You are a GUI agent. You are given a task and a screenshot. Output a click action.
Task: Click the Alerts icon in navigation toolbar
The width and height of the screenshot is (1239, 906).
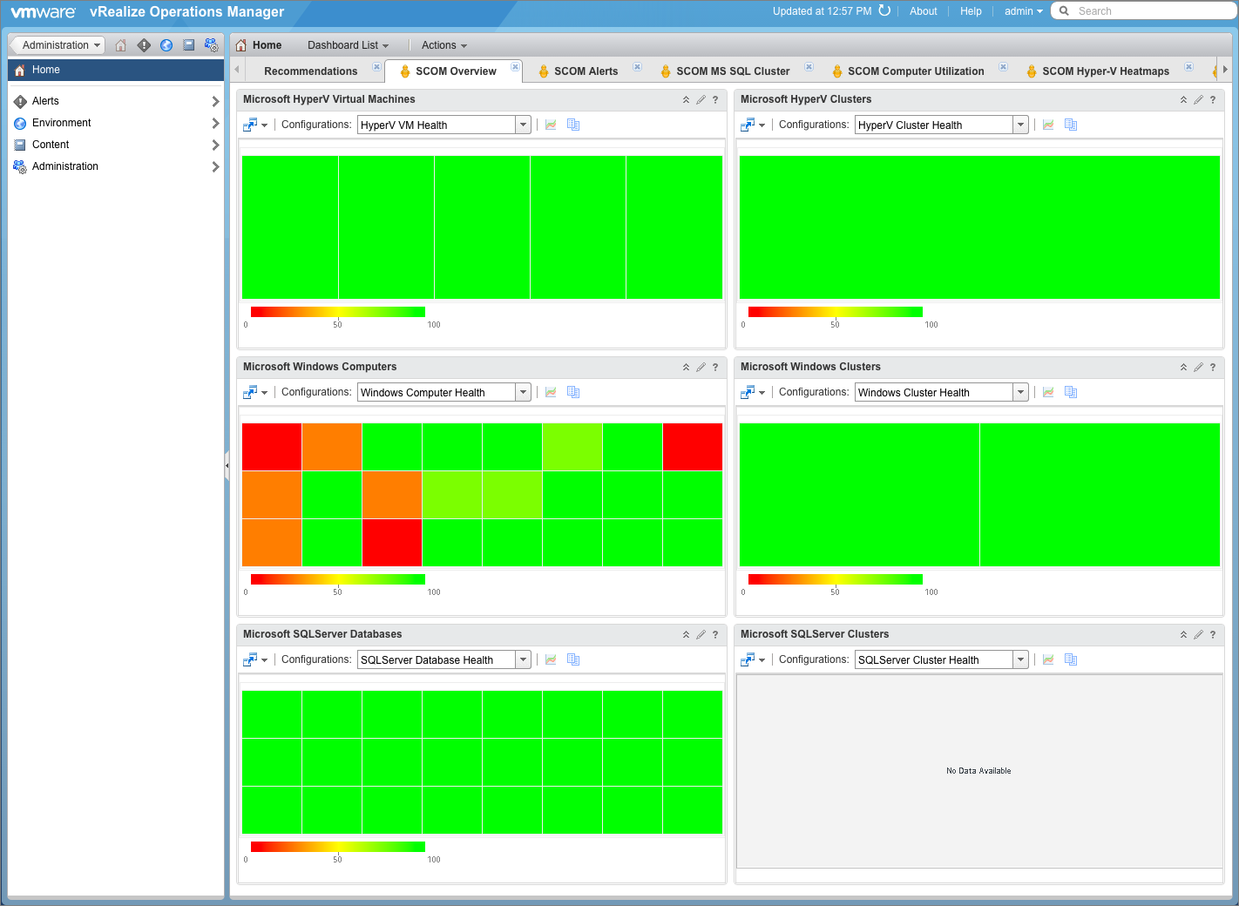pos(144,45)
